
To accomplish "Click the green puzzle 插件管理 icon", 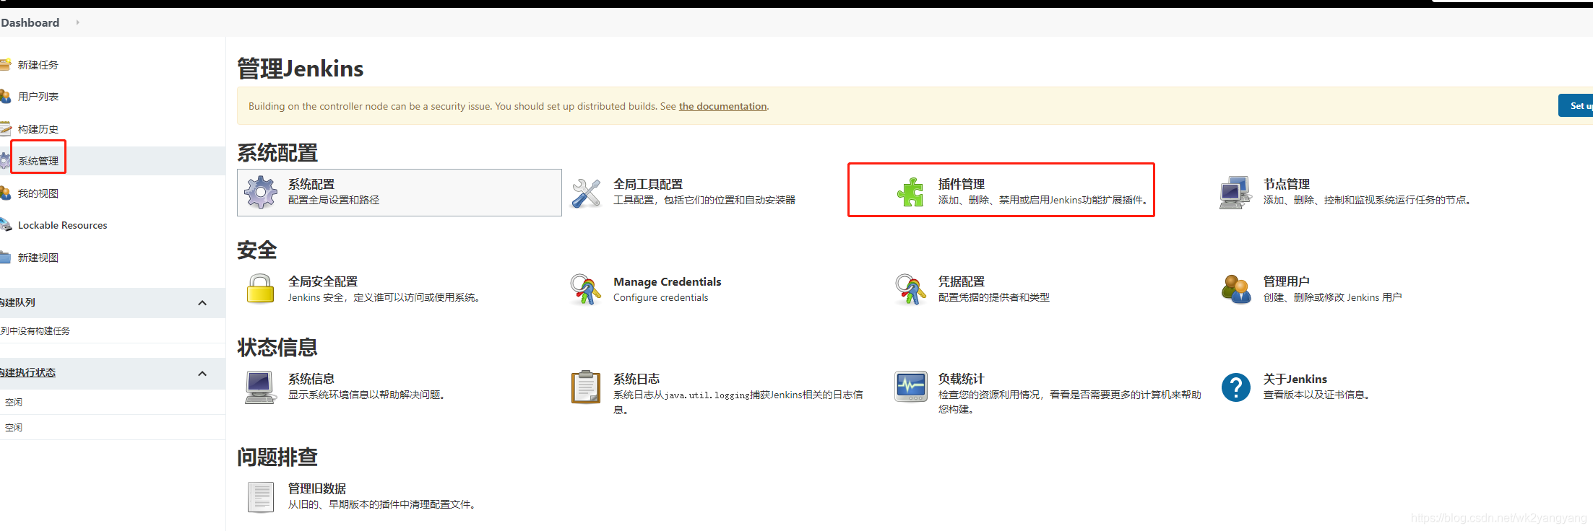I will coord(910,192).
